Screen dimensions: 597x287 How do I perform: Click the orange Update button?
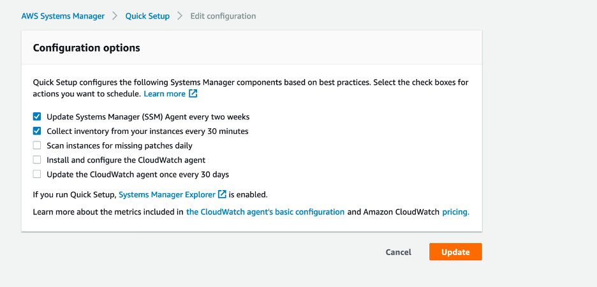(455, 252)
